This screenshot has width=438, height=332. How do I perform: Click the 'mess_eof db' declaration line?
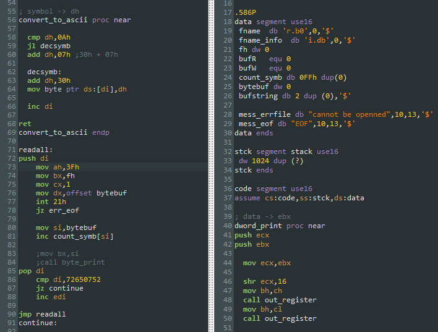pos(297,124)
